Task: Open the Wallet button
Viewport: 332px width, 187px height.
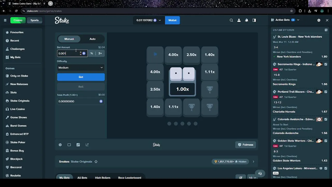Action: pyautogui.click(x=172, y=20)
